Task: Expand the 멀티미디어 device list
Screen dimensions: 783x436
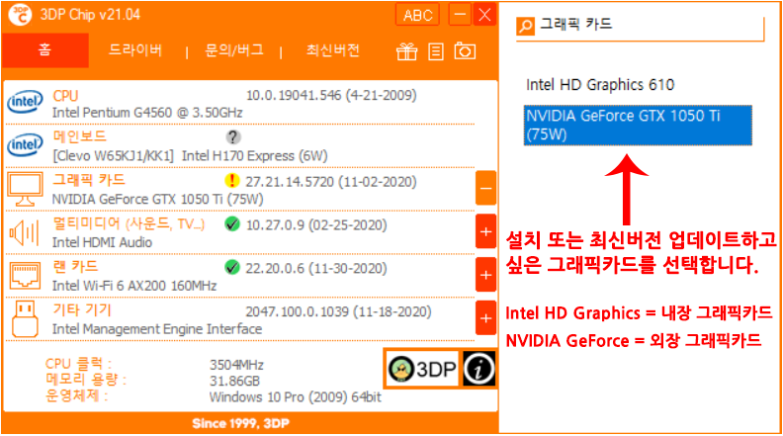Action: coord(485,231)
